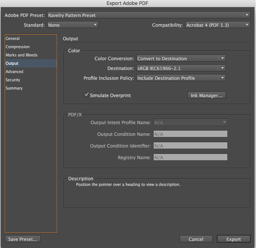Viewport: 256px width, 248px height.
Task: Open the Profile Inclusion Policy dropdown
Action: coord(181,78)
